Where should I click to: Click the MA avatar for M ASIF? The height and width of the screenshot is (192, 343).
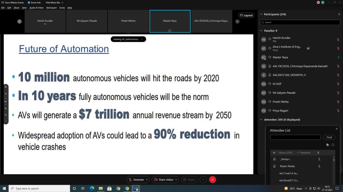pyautogui.click(x=264, y=84)
